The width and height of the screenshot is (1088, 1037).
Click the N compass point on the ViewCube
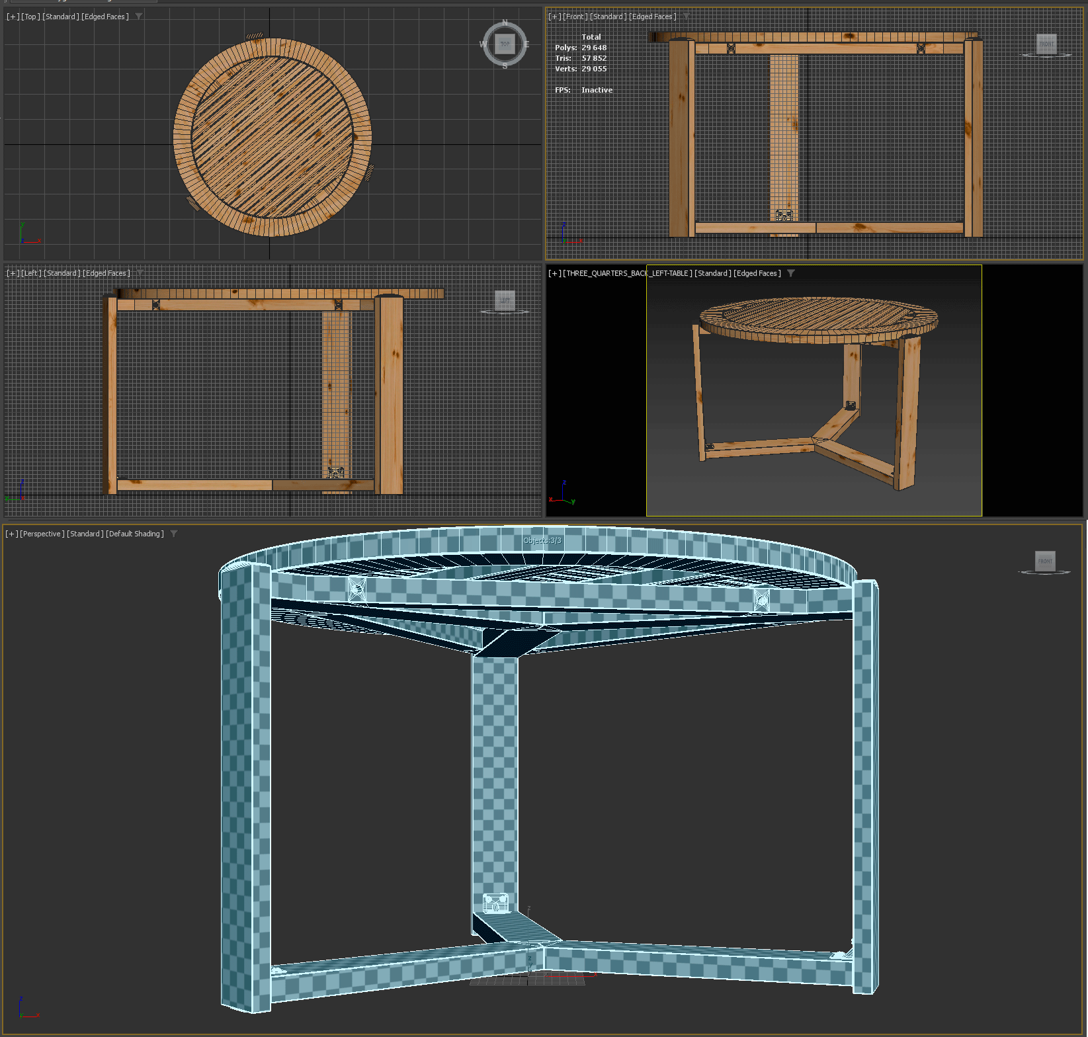(x=505, y=23)
